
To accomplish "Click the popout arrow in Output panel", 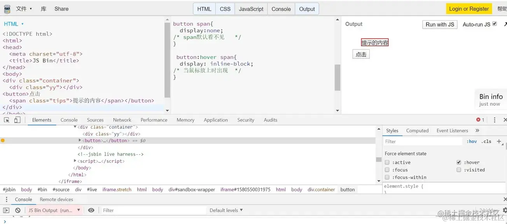I will coord(505,24).
